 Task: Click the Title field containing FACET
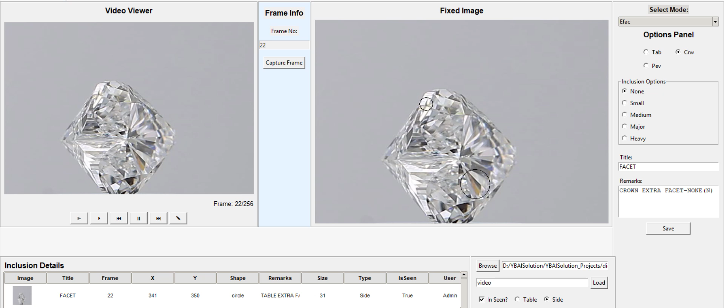(668, 167)
